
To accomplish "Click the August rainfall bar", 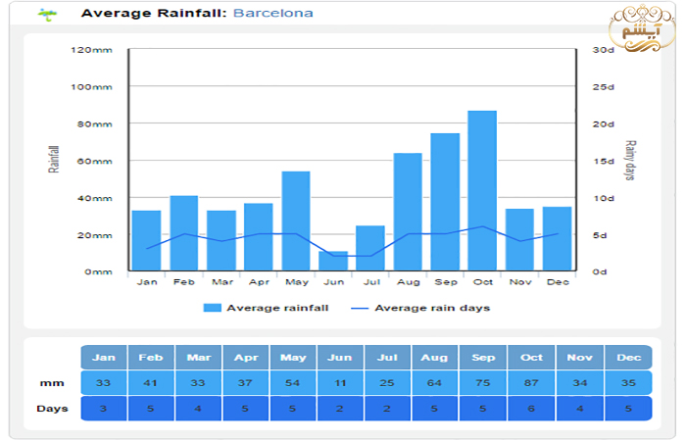I will 408,212.
